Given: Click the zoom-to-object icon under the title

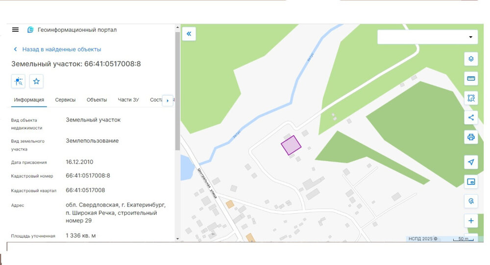Looking at the screenshot, I should click(19, 81).
